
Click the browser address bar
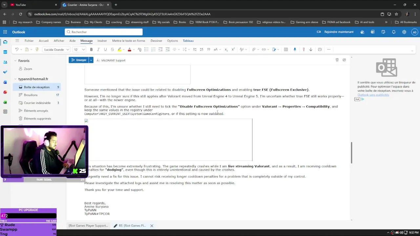click(203, 14)
